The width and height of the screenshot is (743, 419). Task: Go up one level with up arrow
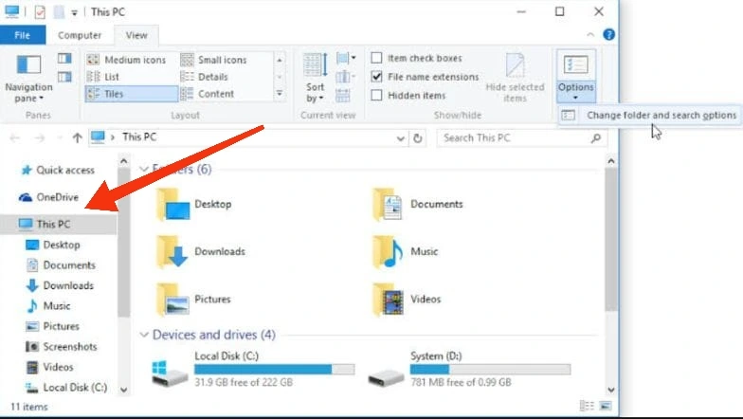[78, 138]
